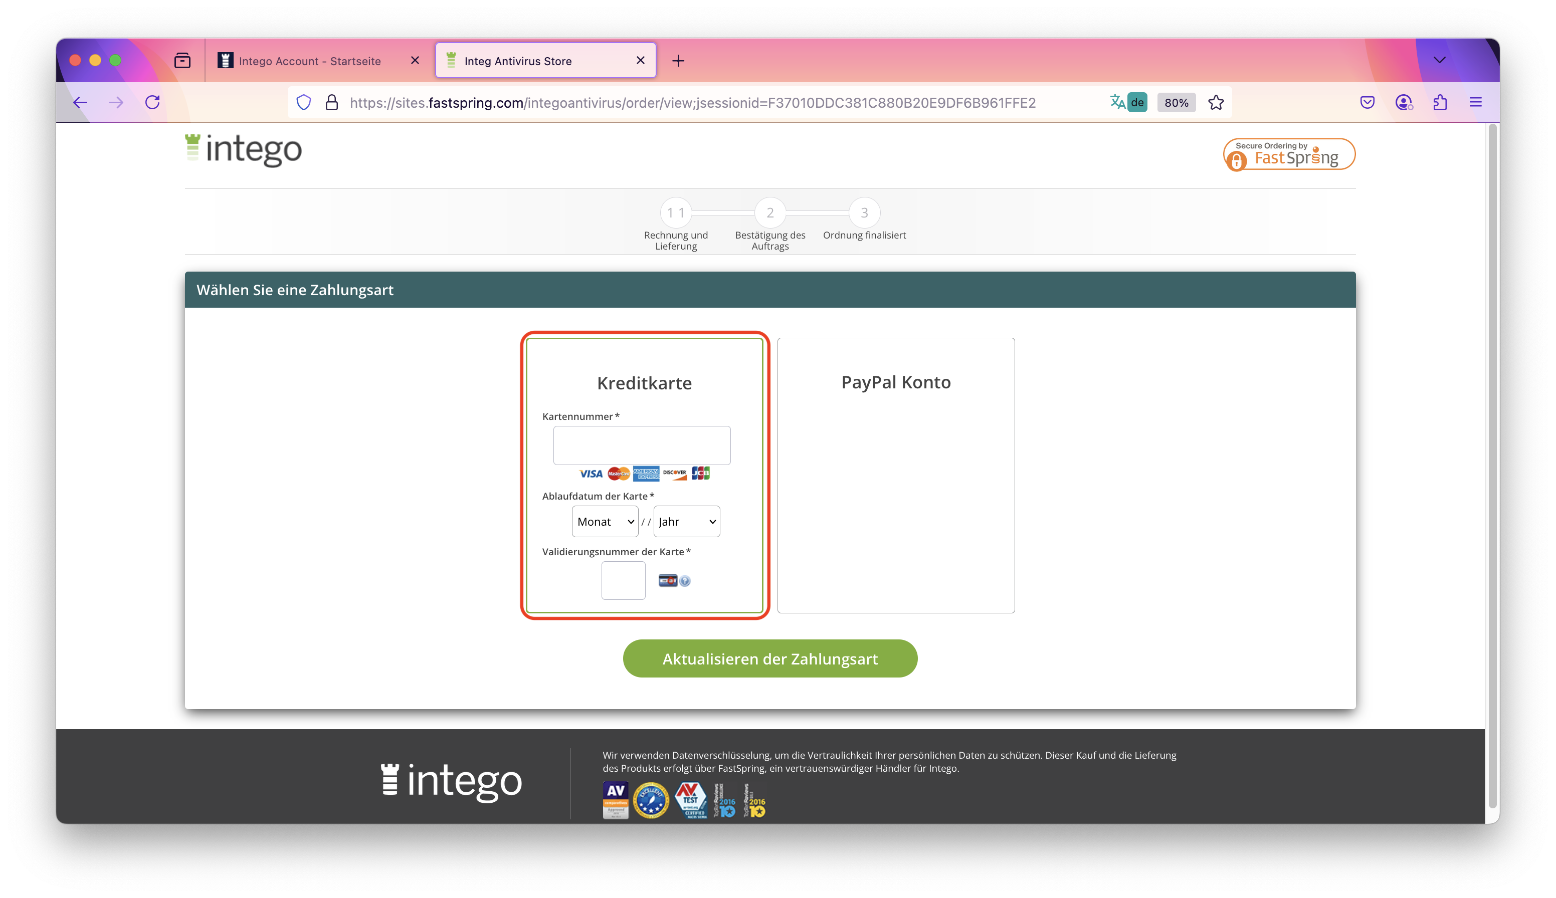Open the application hamburger menu
The image size is (1556, 898).
[1476, 102]
